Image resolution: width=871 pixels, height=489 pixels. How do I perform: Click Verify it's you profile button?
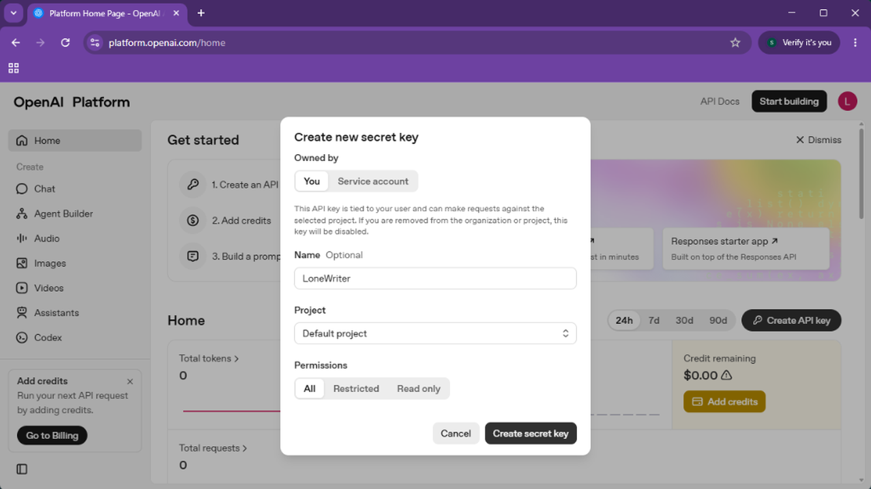(799, 42)
